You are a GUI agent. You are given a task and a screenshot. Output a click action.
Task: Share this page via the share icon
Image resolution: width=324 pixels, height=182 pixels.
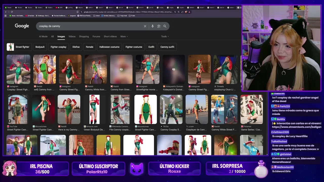pos(182,12)
